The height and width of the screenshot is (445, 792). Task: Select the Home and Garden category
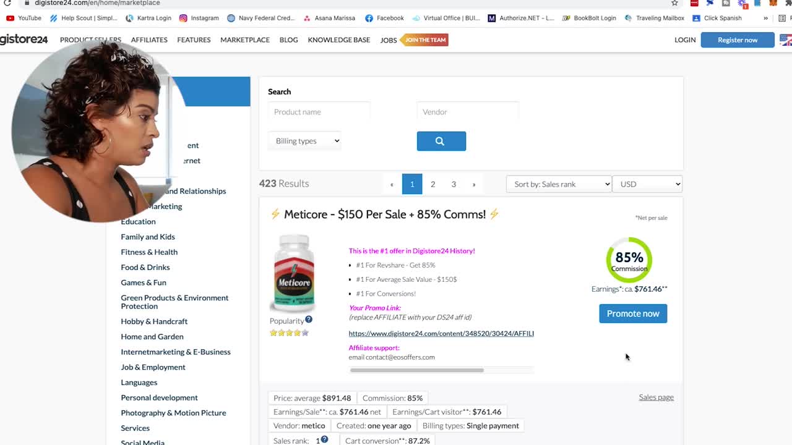152,337
